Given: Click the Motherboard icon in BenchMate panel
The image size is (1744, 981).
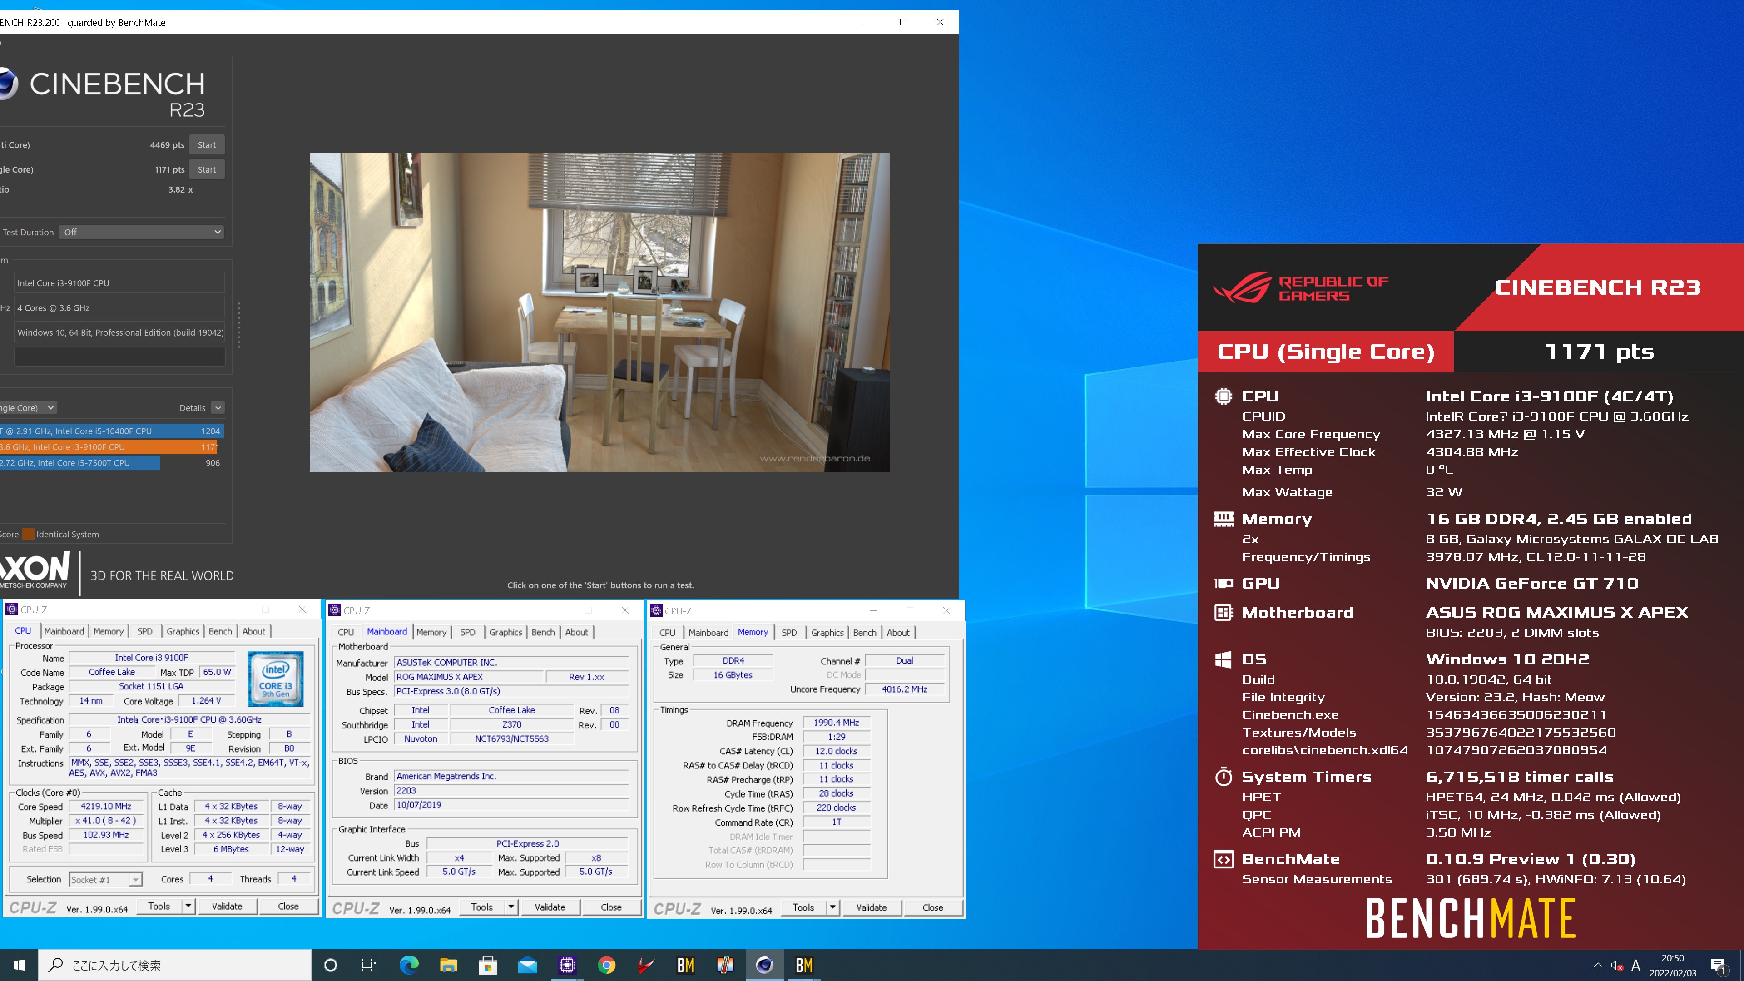Looking at the screenshot, I should 1224,613.
